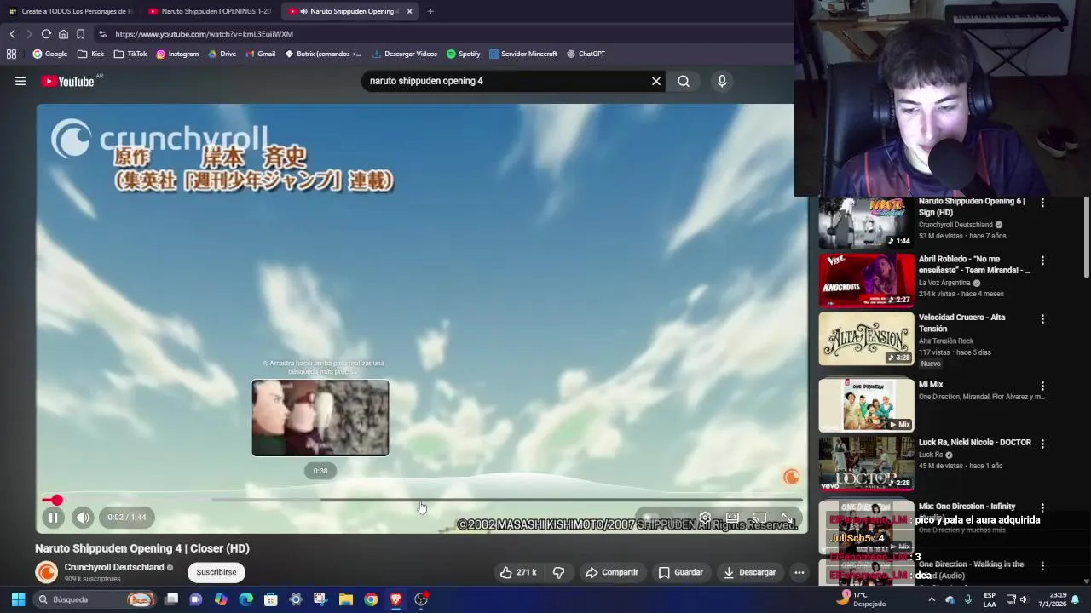Open File Explorer from the taskbar

pyautogui.click(x=345, y=599)
